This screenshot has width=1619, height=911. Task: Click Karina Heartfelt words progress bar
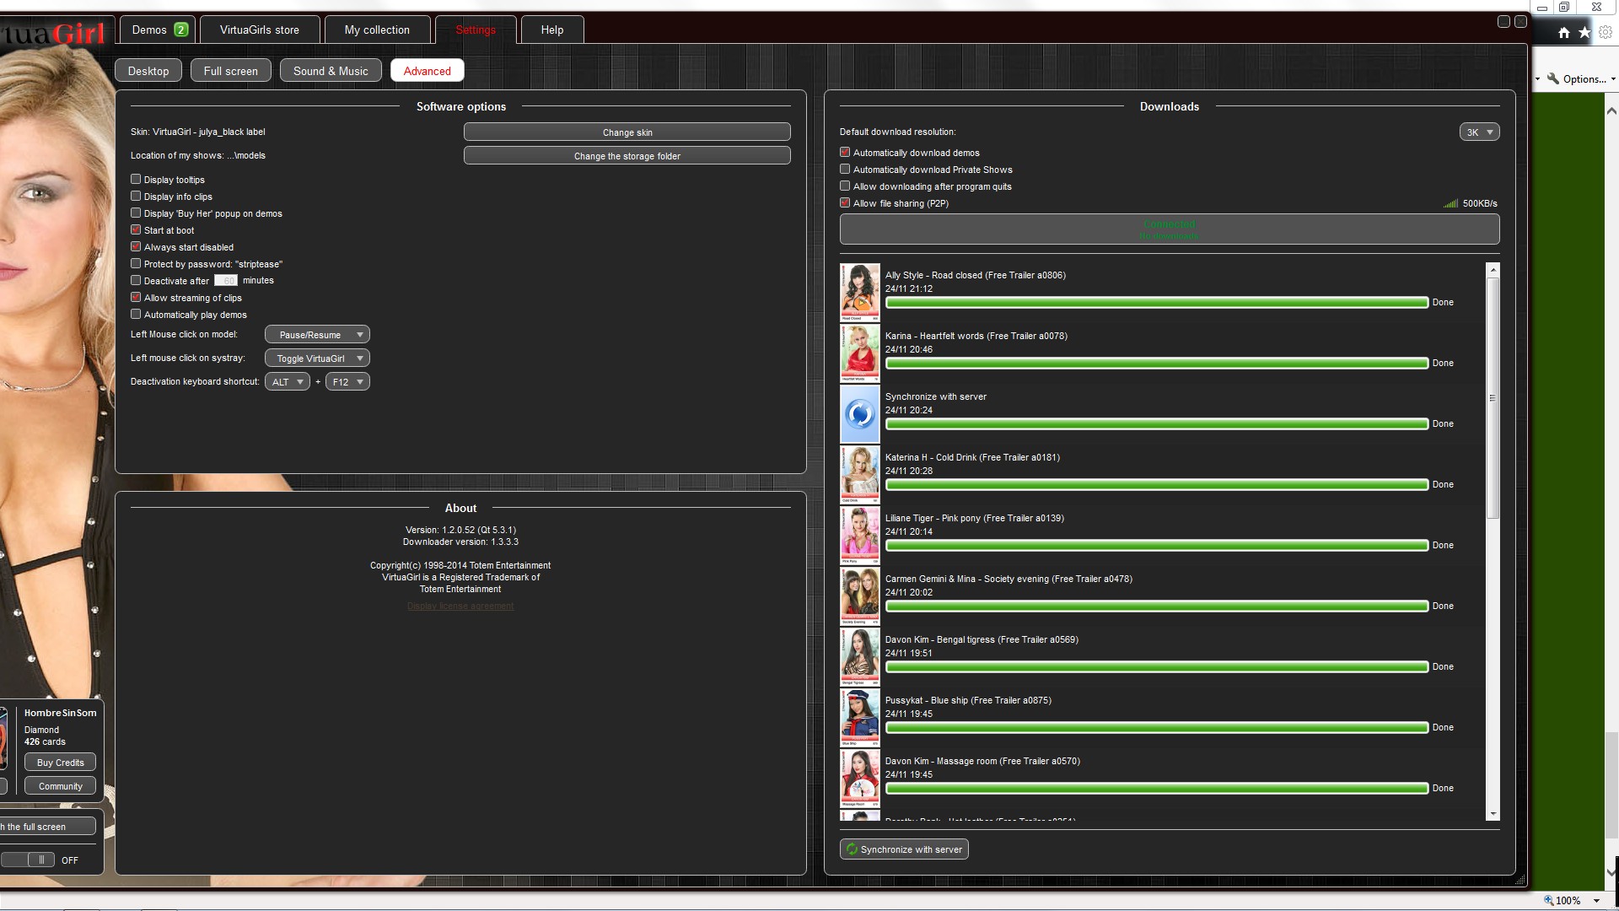coord(1157,363)
